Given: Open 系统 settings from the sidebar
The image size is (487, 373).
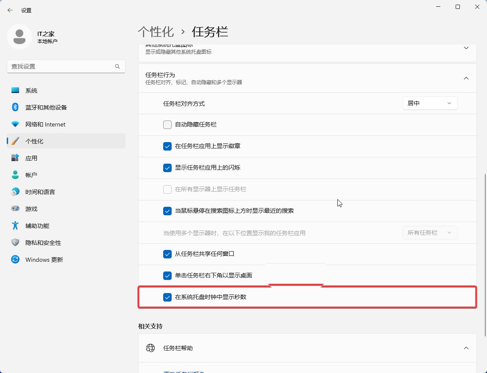Looking at the screenshot, I should click(x=31, y=90).
